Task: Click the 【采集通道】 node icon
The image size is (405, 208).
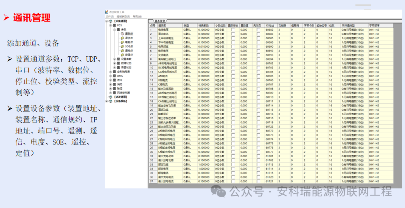Action: pyautogui.click(x=111, y=21)
